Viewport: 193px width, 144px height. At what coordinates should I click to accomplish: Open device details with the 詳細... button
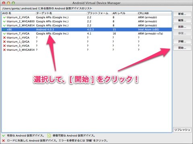click(x=182, y=42)
